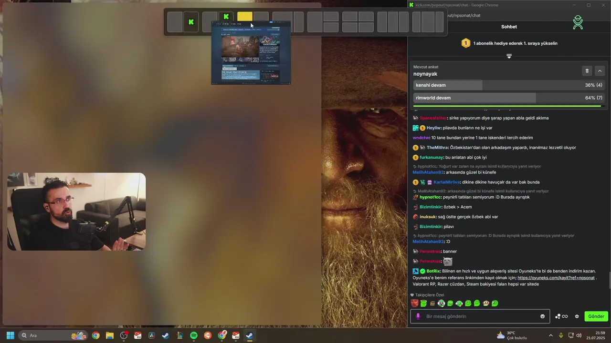This screenshot has width=611, height=343.
Task: Click inuksuk username in chat
Action: [428, 217]
